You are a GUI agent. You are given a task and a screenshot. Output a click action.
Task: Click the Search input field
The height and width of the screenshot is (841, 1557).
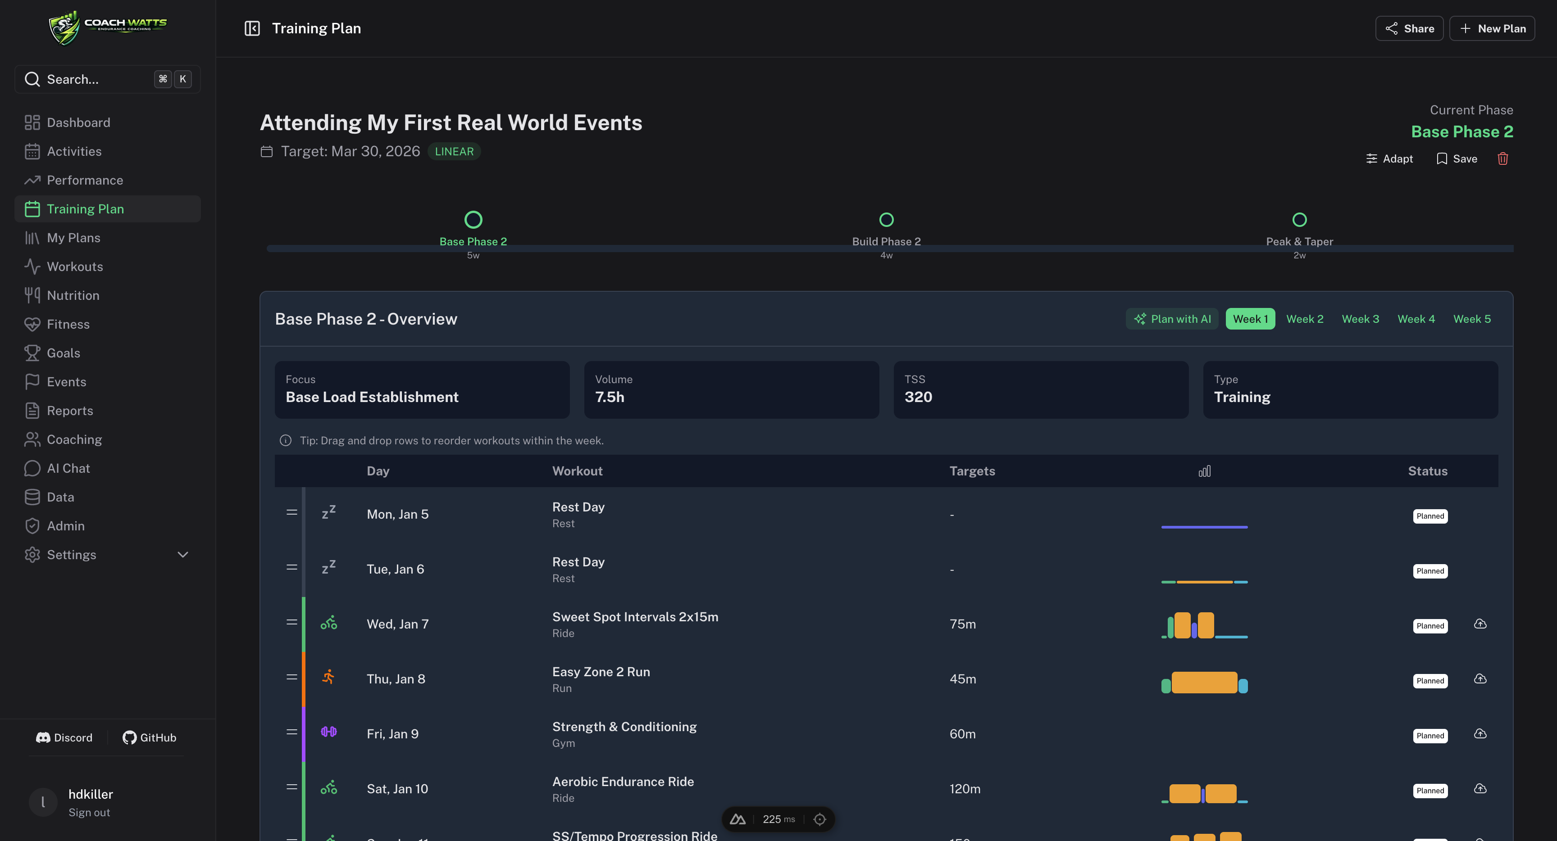[x=108, y=79]
